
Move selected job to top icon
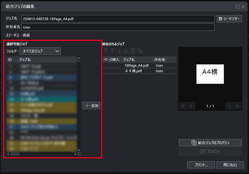pos(106,51)
